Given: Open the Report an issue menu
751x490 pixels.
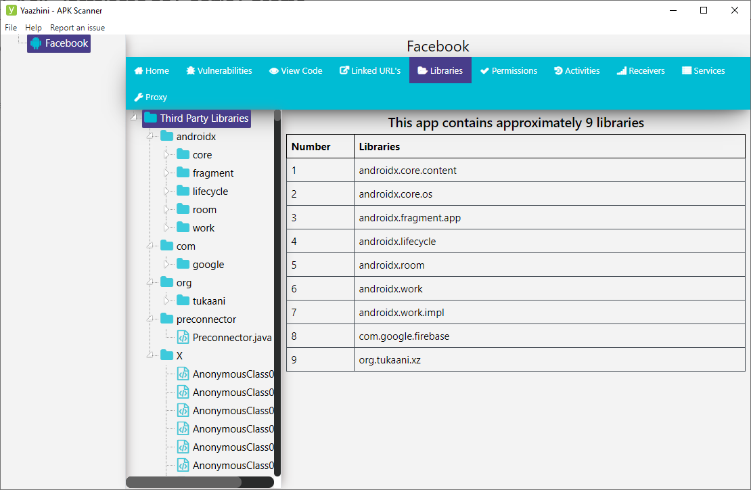Looking at the screenshot, I should 78,27.
